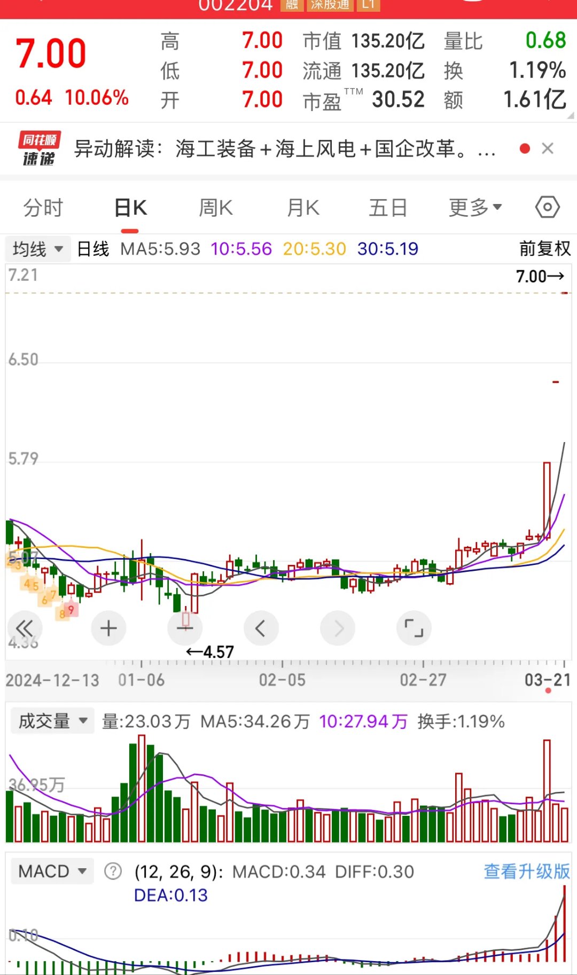Open the 均线 indicator dropdown
The height and width of the screenshot is (975, 577).
[38, 249]
